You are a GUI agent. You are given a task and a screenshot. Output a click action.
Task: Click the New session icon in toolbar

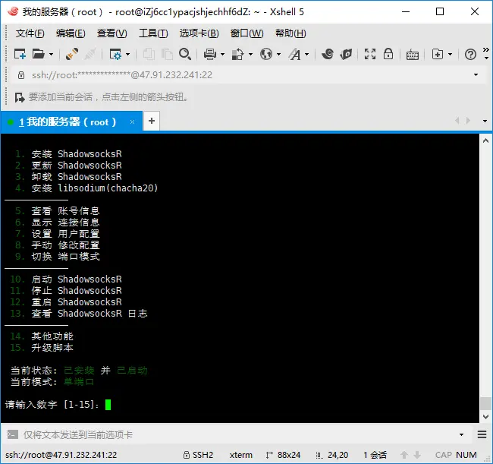coord(20,54)
